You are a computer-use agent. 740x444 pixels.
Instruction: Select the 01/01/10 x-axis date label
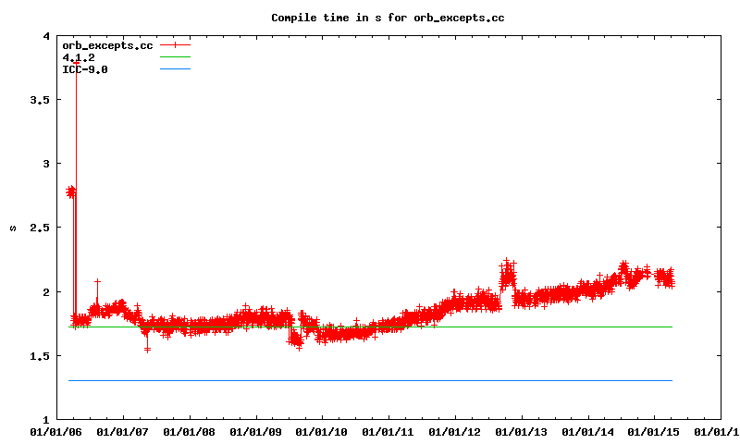coord(322,431)
